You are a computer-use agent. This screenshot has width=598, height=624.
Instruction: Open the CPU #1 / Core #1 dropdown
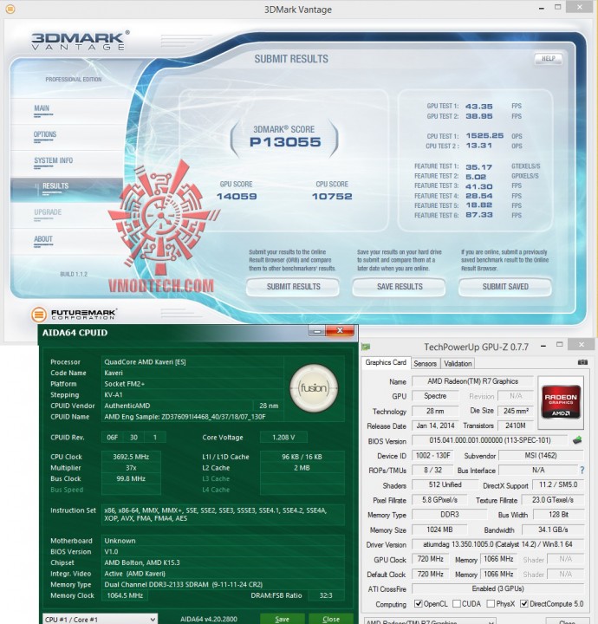click(100, 619)
